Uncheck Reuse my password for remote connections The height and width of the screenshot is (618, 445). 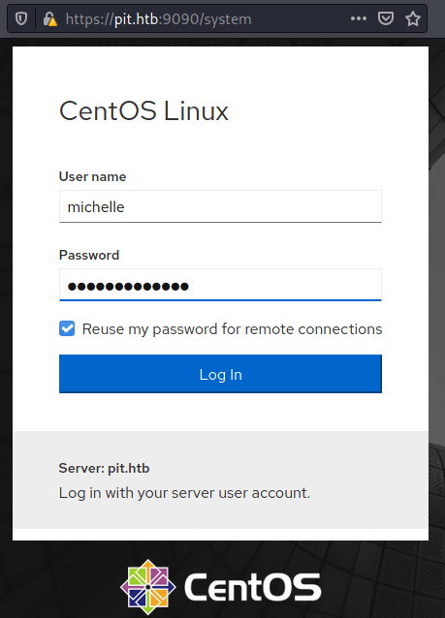pos(67,328)
